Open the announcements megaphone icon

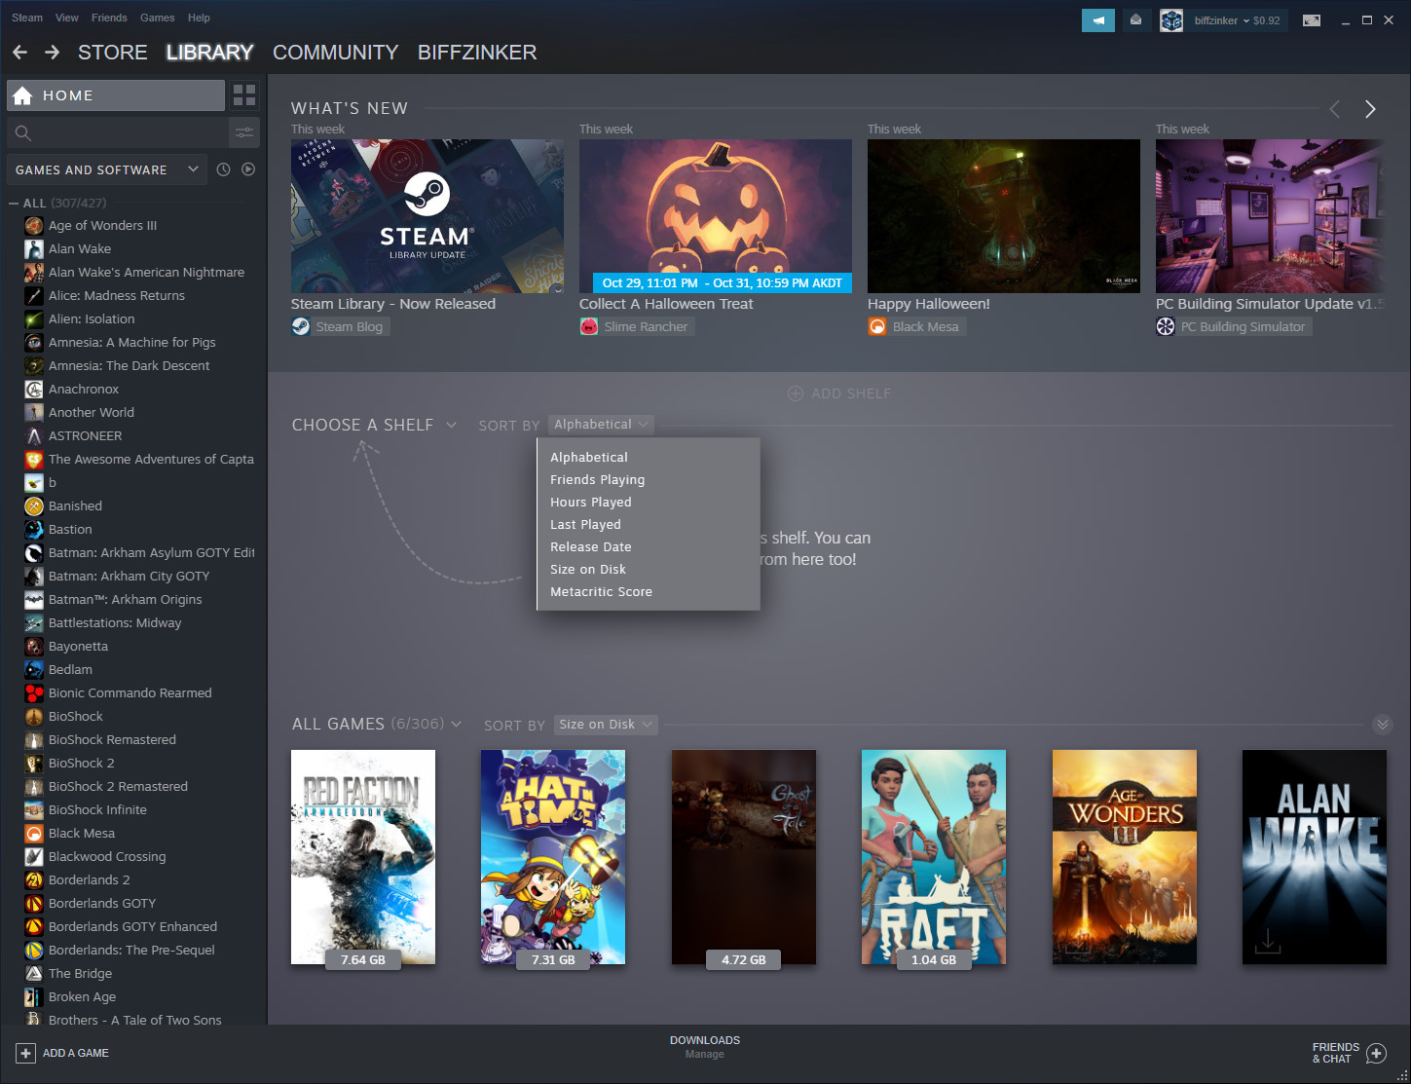1097,20
